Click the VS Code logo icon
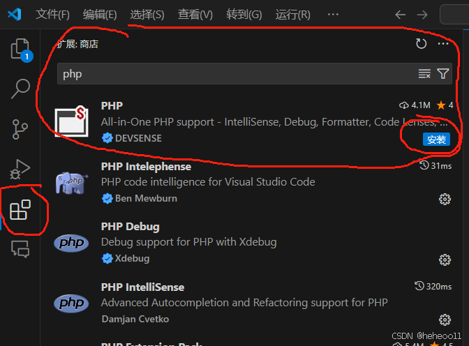469x346 pixels. [x=15, y=15]
